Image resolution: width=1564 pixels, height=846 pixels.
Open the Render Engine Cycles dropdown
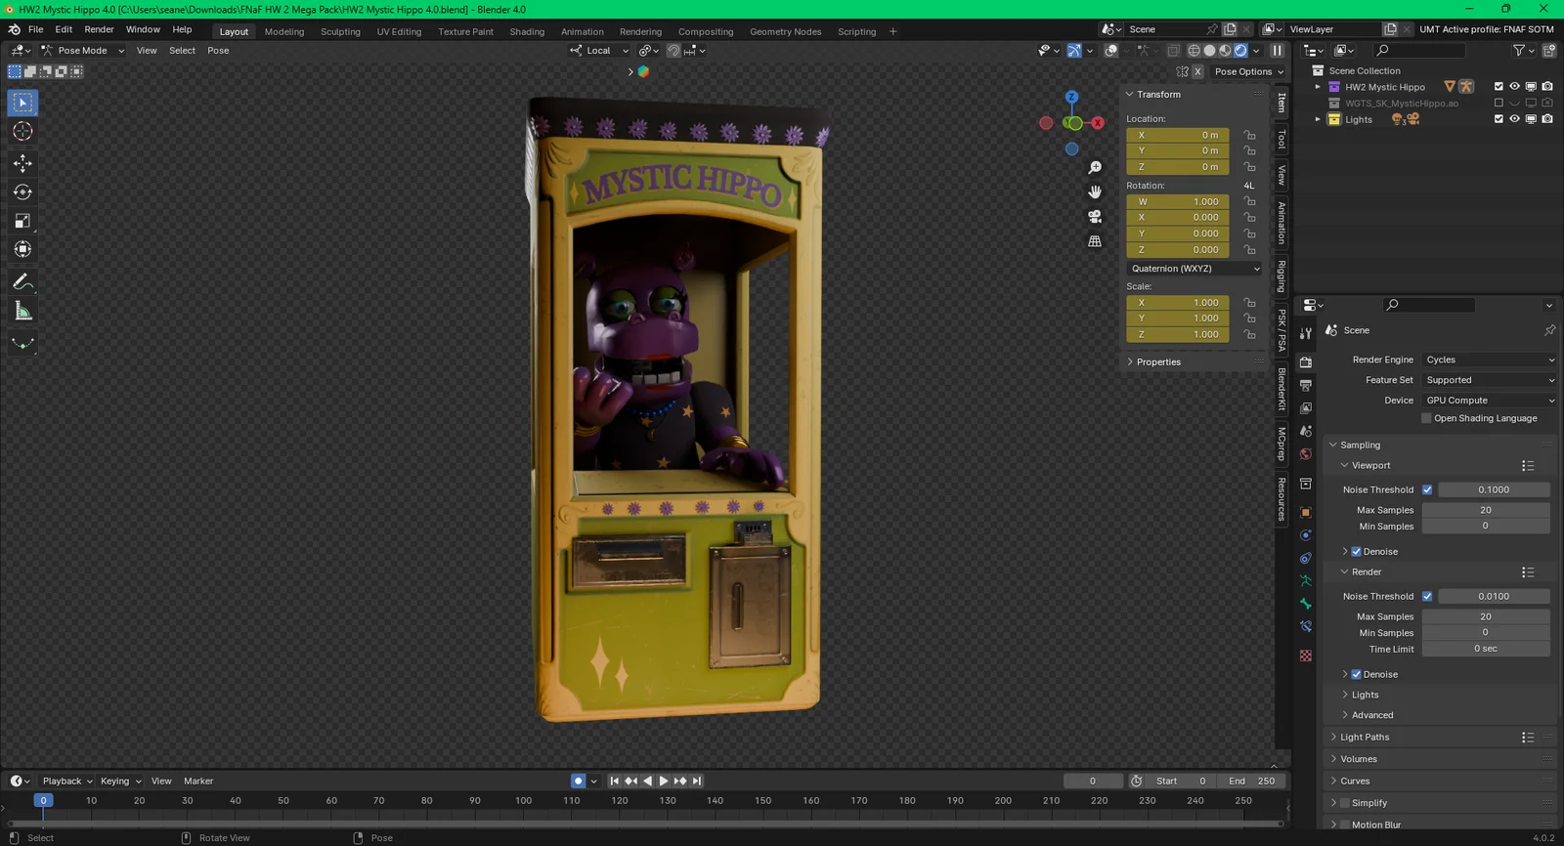[x=1490, y=360]
